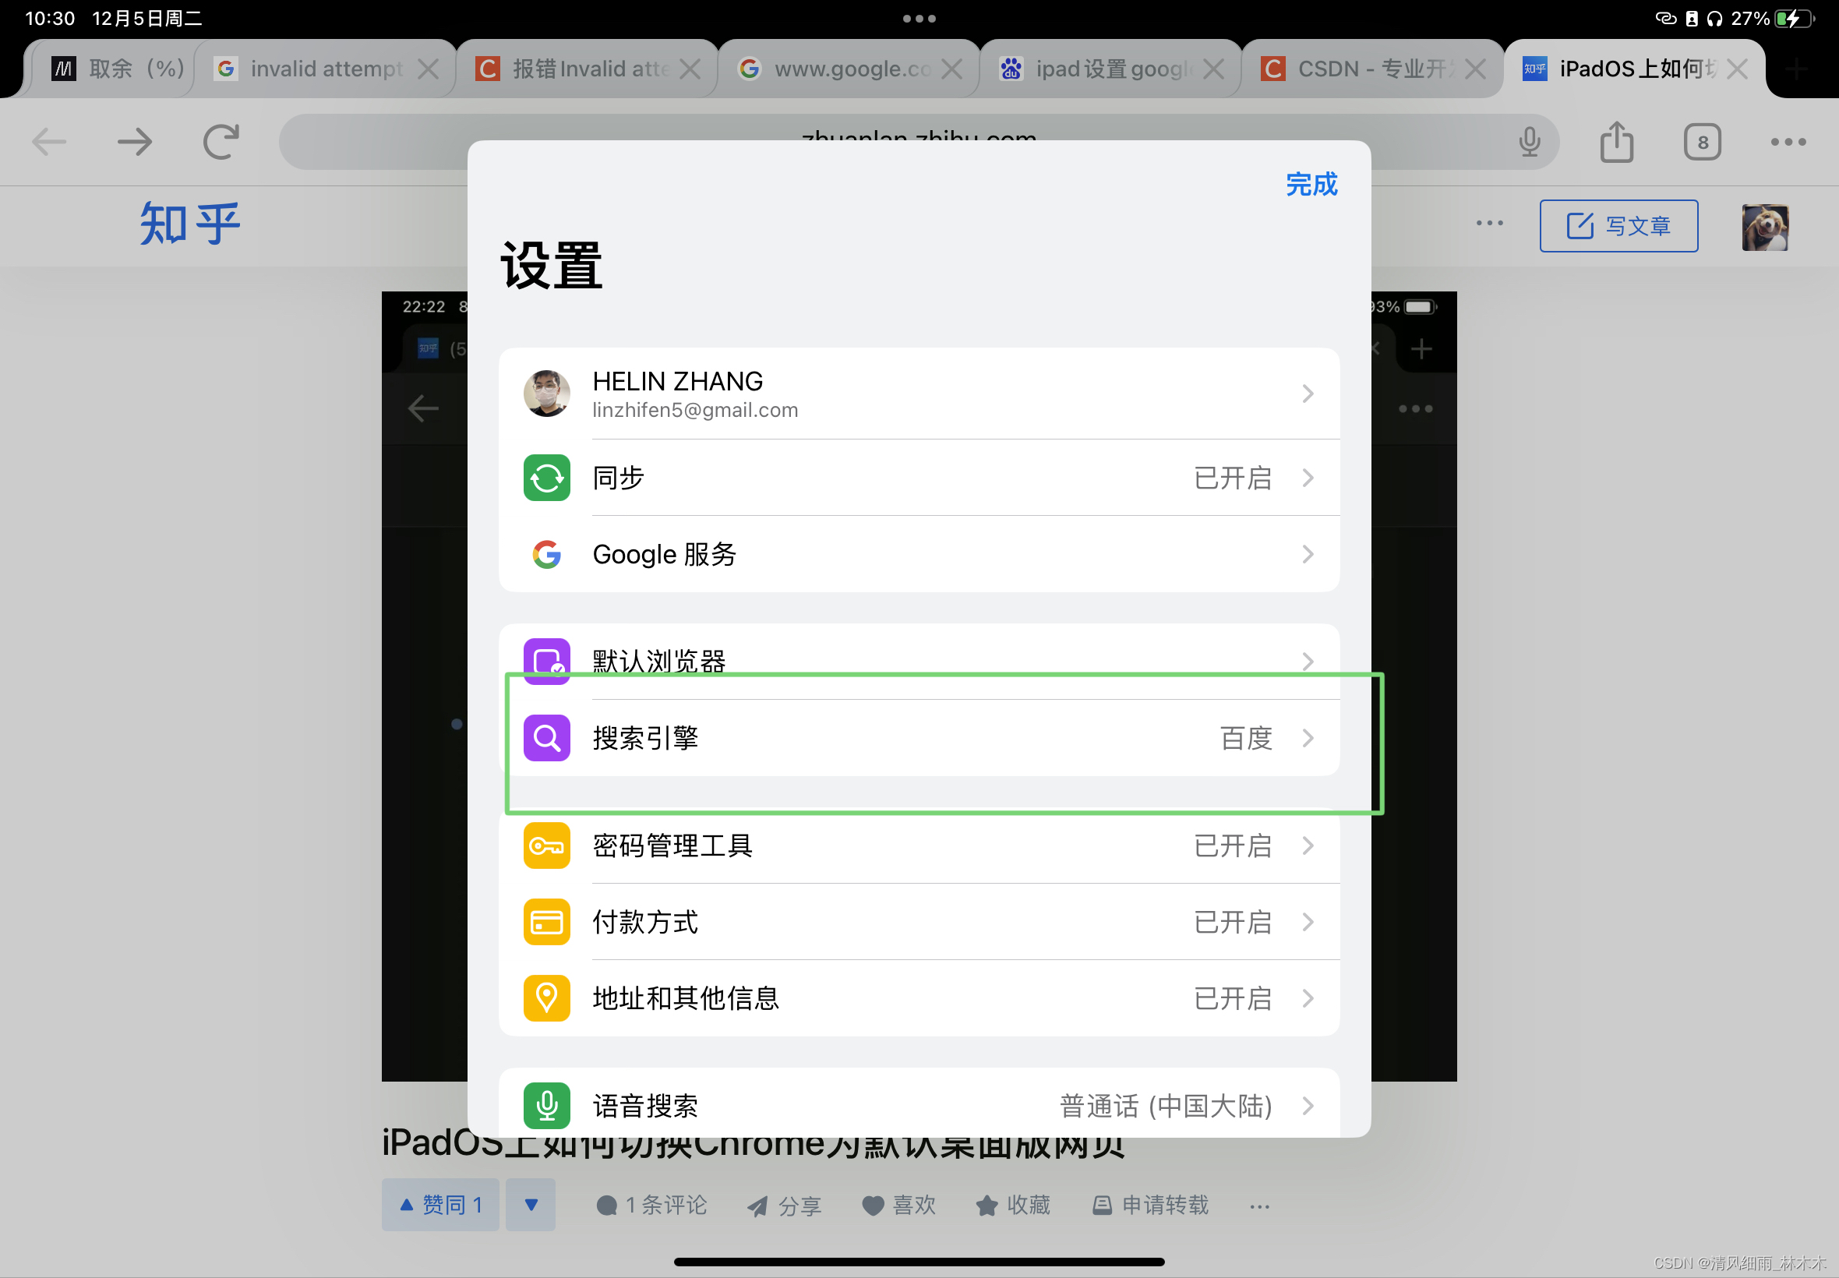Expand the 默认浏览器 chevron
This screenshot has width=1839, height=1278.
tap(1308, 661)
